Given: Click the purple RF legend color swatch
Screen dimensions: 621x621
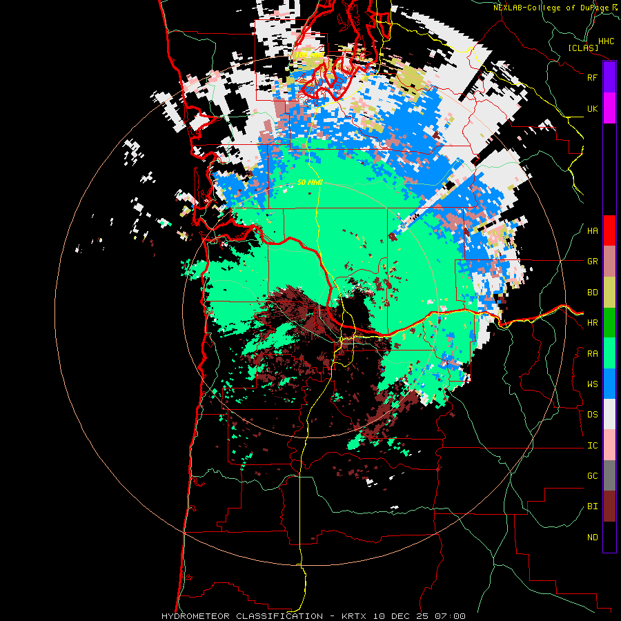Looking at the screenshot, I should 609,77.
